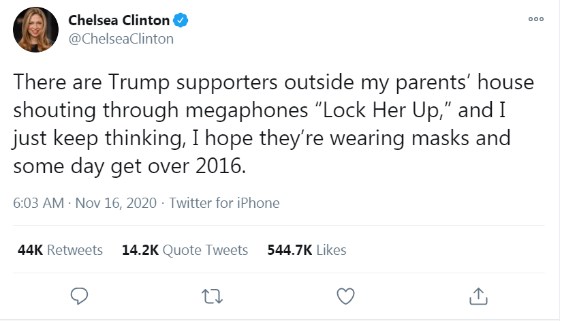Viewport: 562px width, 321px height.
Task: Open the share upload-arrow icon
Action: tap(478, 296)
